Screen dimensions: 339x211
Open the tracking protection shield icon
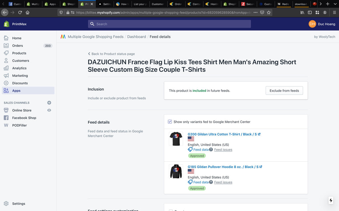[61, 13]
